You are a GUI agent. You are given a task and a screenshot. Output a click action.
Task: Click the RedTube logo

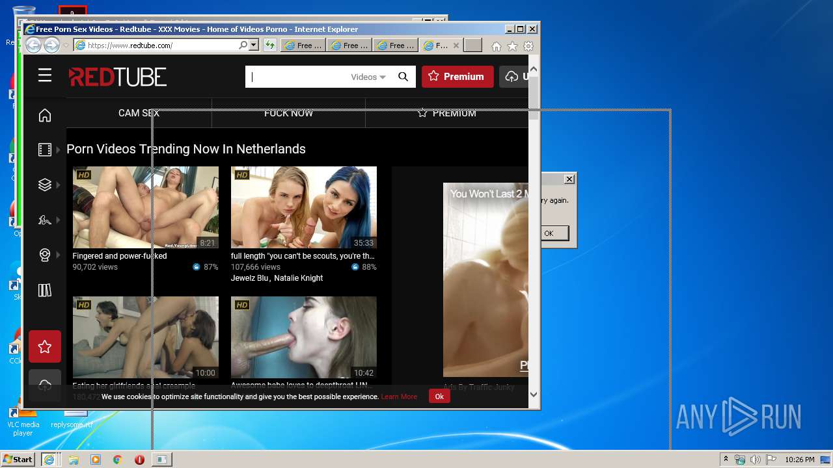click(x=118, y=77)
